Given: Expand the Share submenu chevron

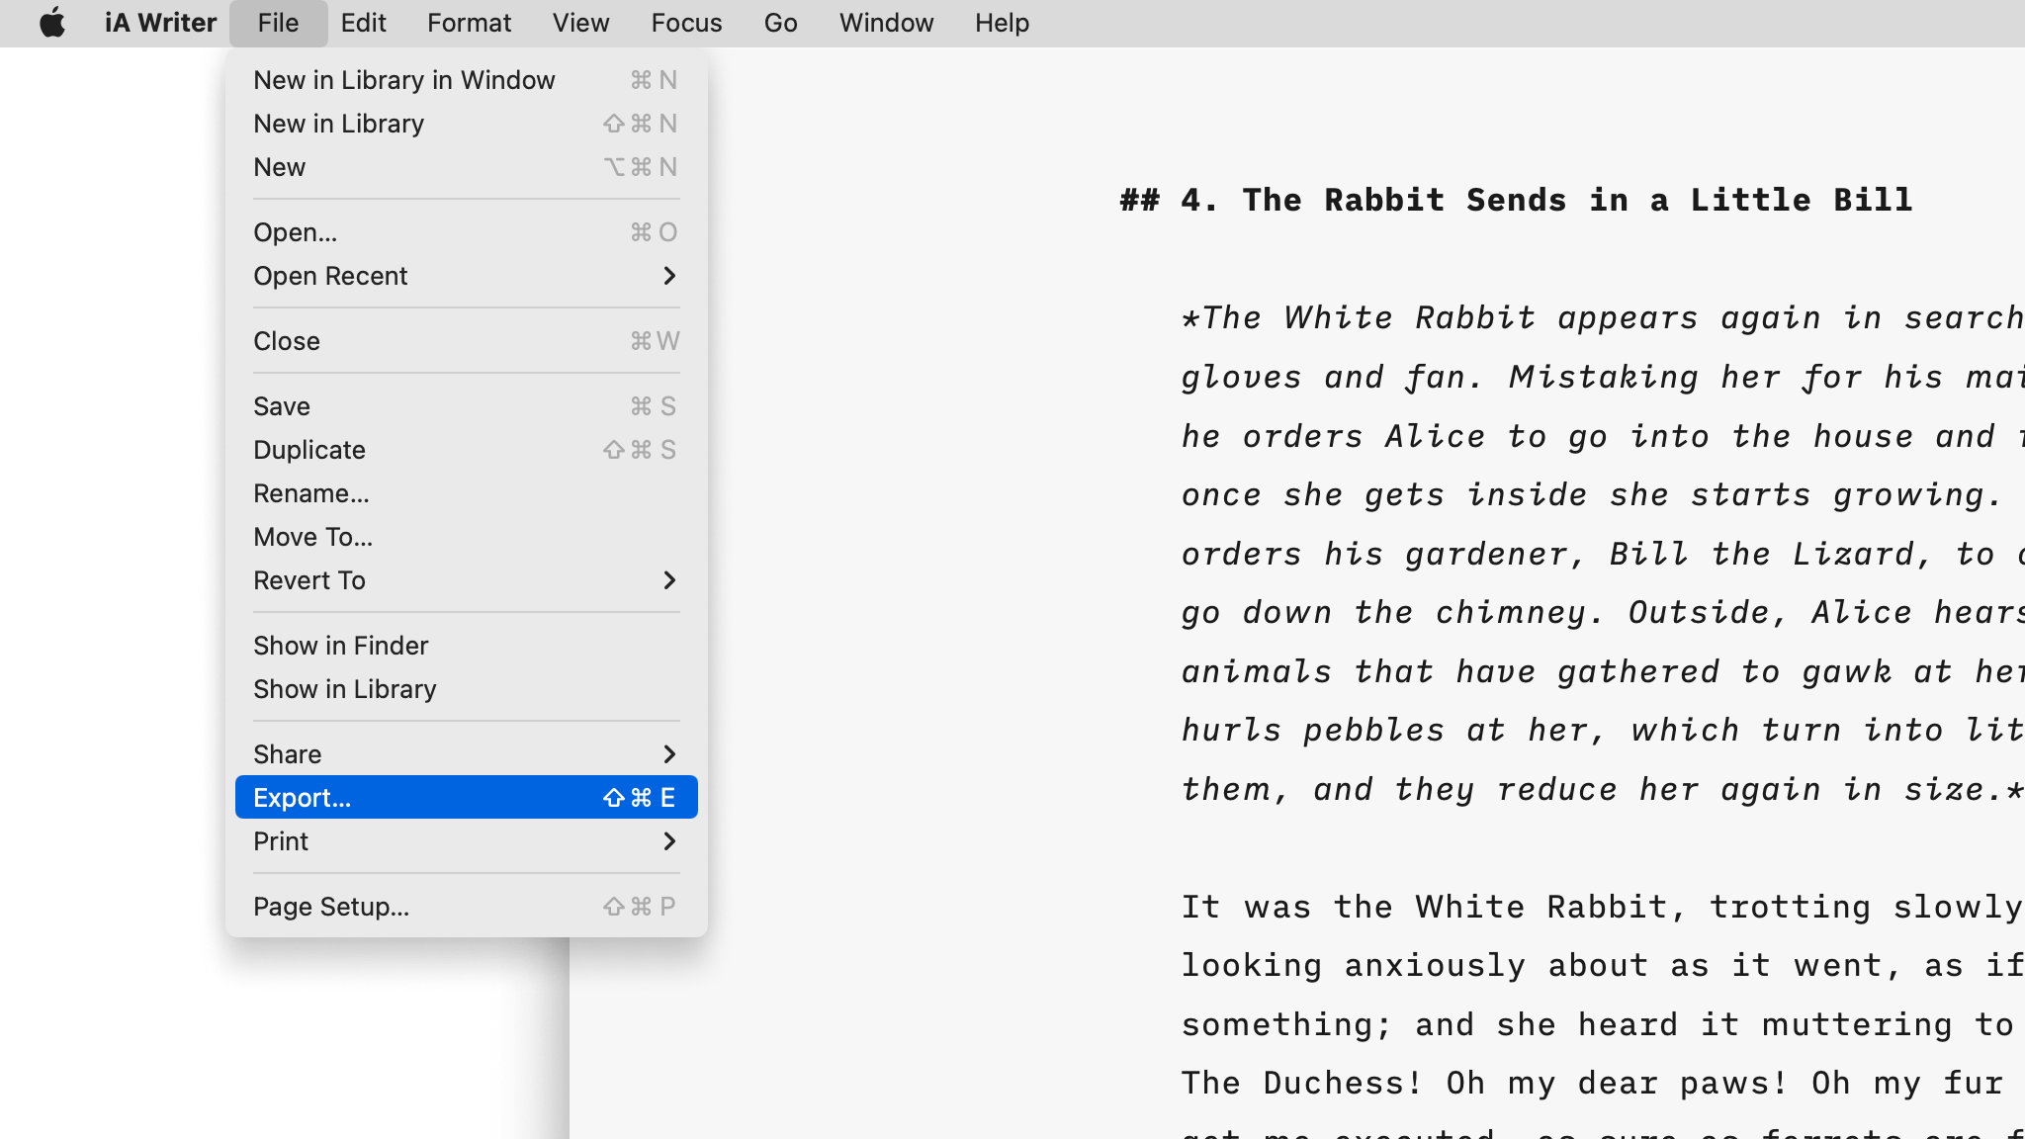Looking at the screenshot, I should 669,754.
